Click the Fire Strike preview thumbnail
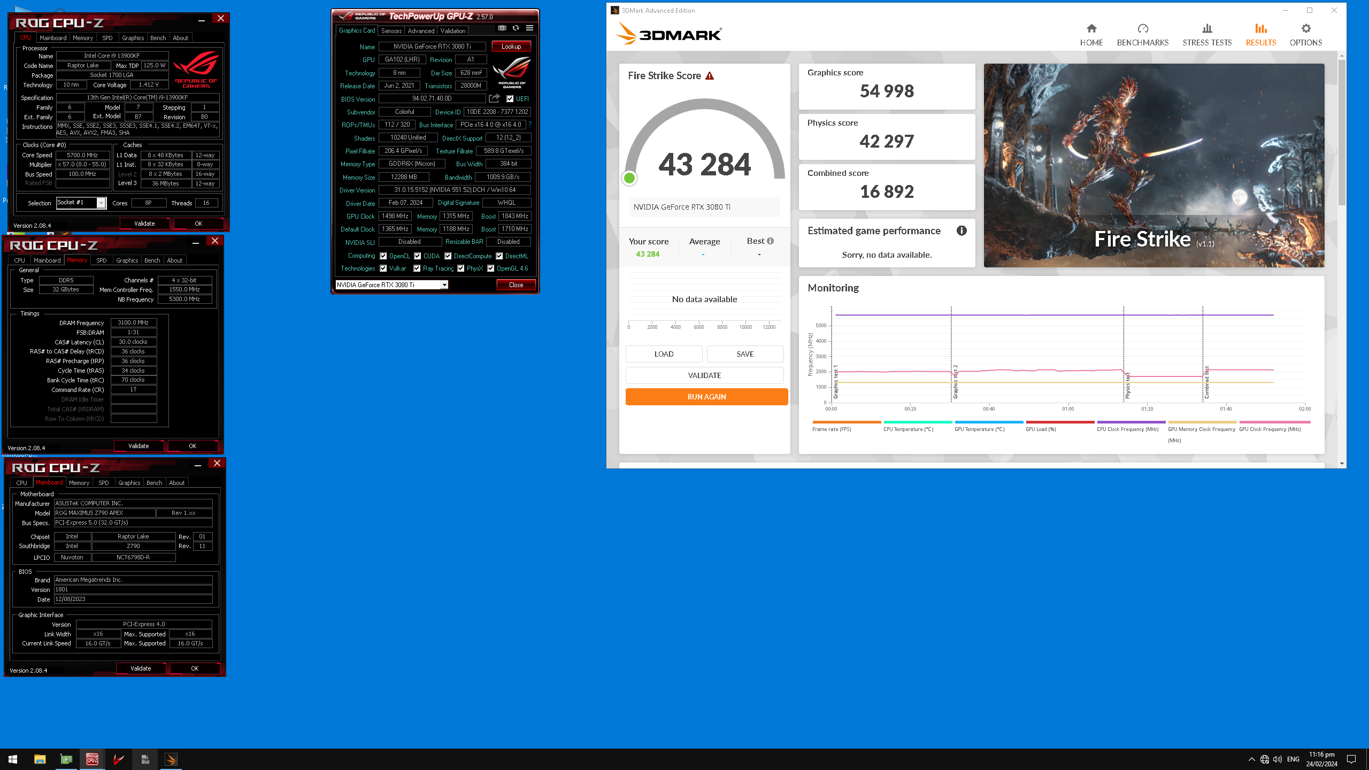 coord(1154,165)
